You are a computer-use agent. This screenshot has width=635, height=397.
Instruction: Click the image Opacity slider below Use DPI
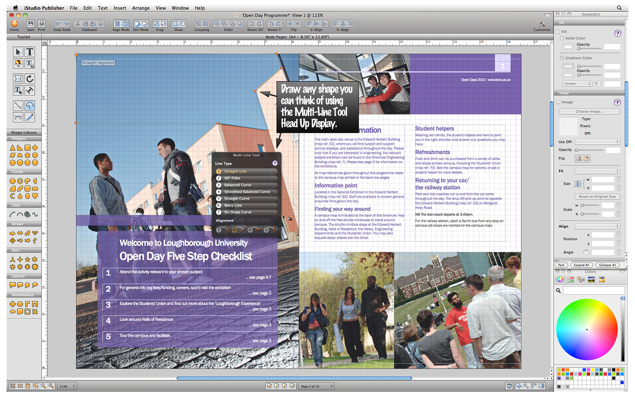tap(589, 150)
